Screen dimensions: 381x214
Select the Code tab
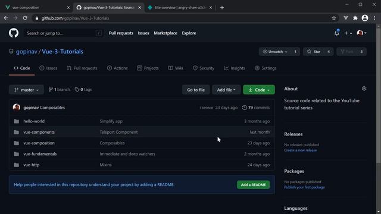tap(22, 68)
